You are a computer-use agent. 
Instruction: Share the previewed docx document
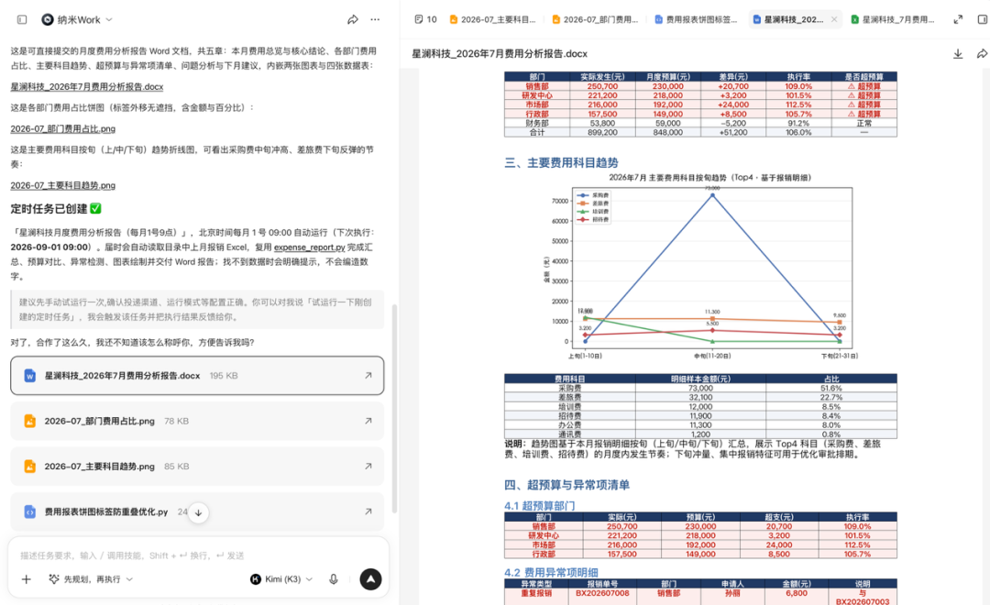point(982,54)
